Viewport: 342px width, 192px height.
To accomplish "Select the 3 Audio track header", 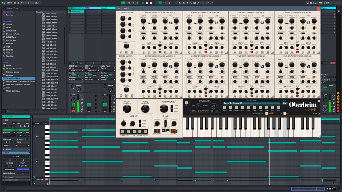I will coord(108,8).
